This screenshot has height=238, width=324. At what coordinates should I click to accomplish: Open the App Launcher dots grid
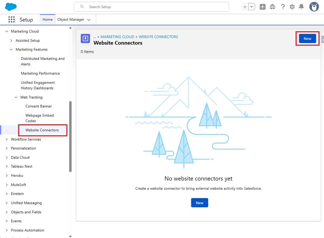coord(11,19)
